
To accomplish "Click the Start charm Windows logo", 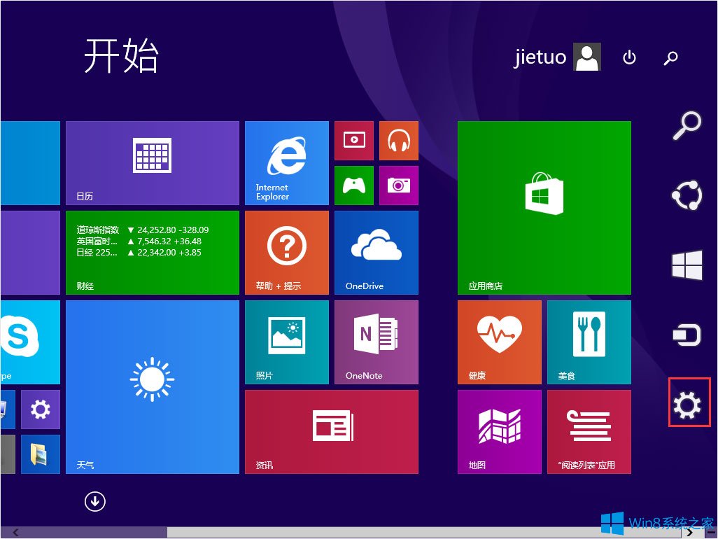I will click(687, 265).
